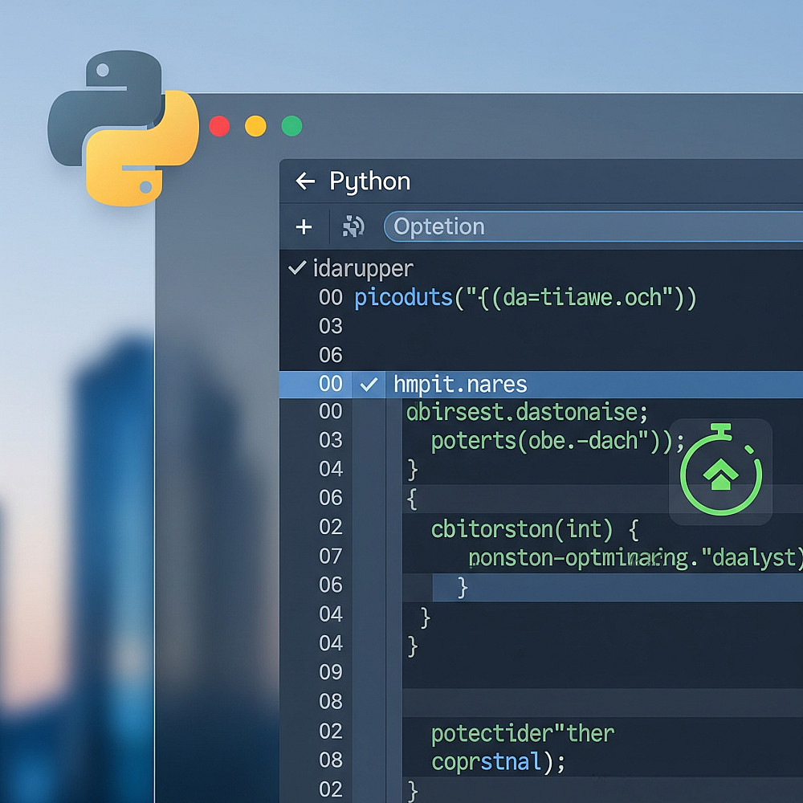Toggle the checkmark beside hmpit.nares
The image size is (803, 803).
(x=369, y=384)
